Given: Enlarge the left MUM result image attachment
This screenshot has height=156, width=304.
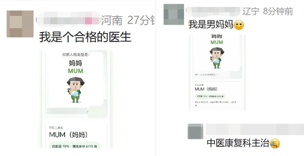Looking at the screenshot, I should click(76, 99).
